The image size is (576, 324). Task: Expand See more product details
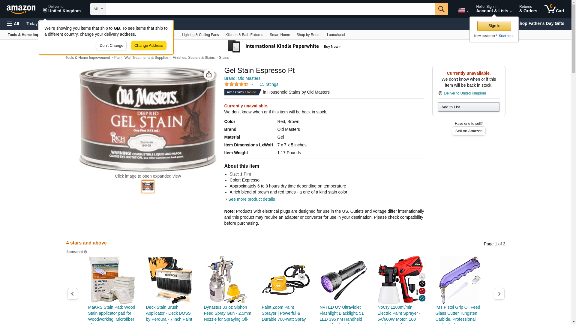[251, 199]
